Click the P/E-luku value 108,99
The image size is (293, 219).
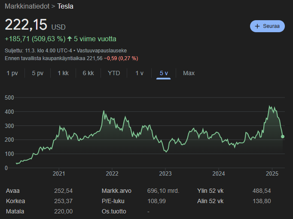156,201
